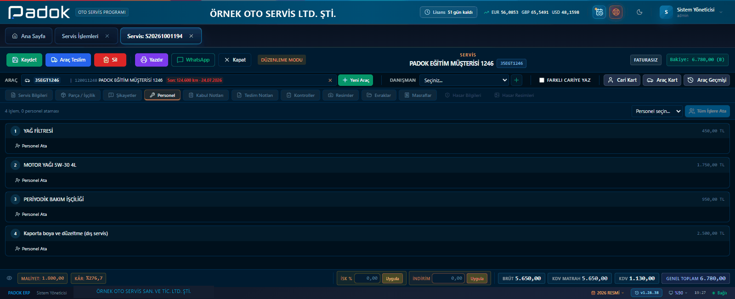Click version v1.26.38 badge

(x=647, y=293)
